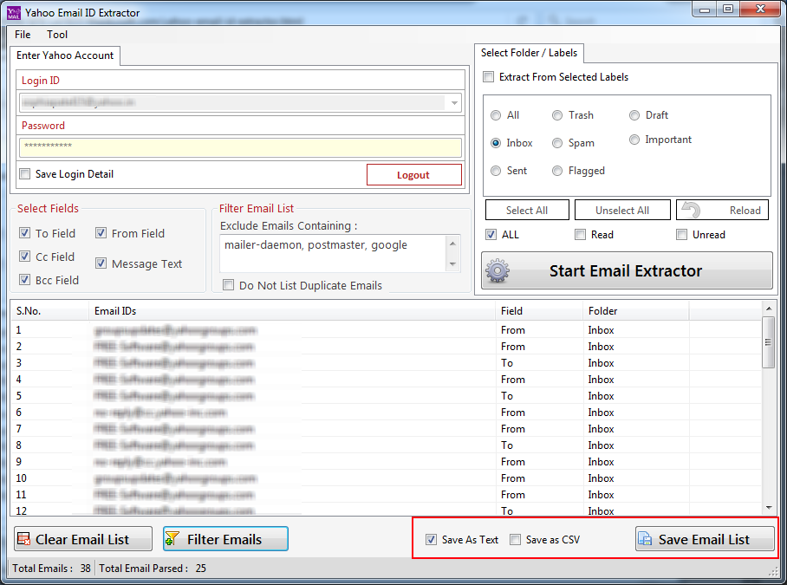Screen dimensions: 787x585
Task: Switch to Enter Yahoo Account tab
Action: (x=65, y=55)
